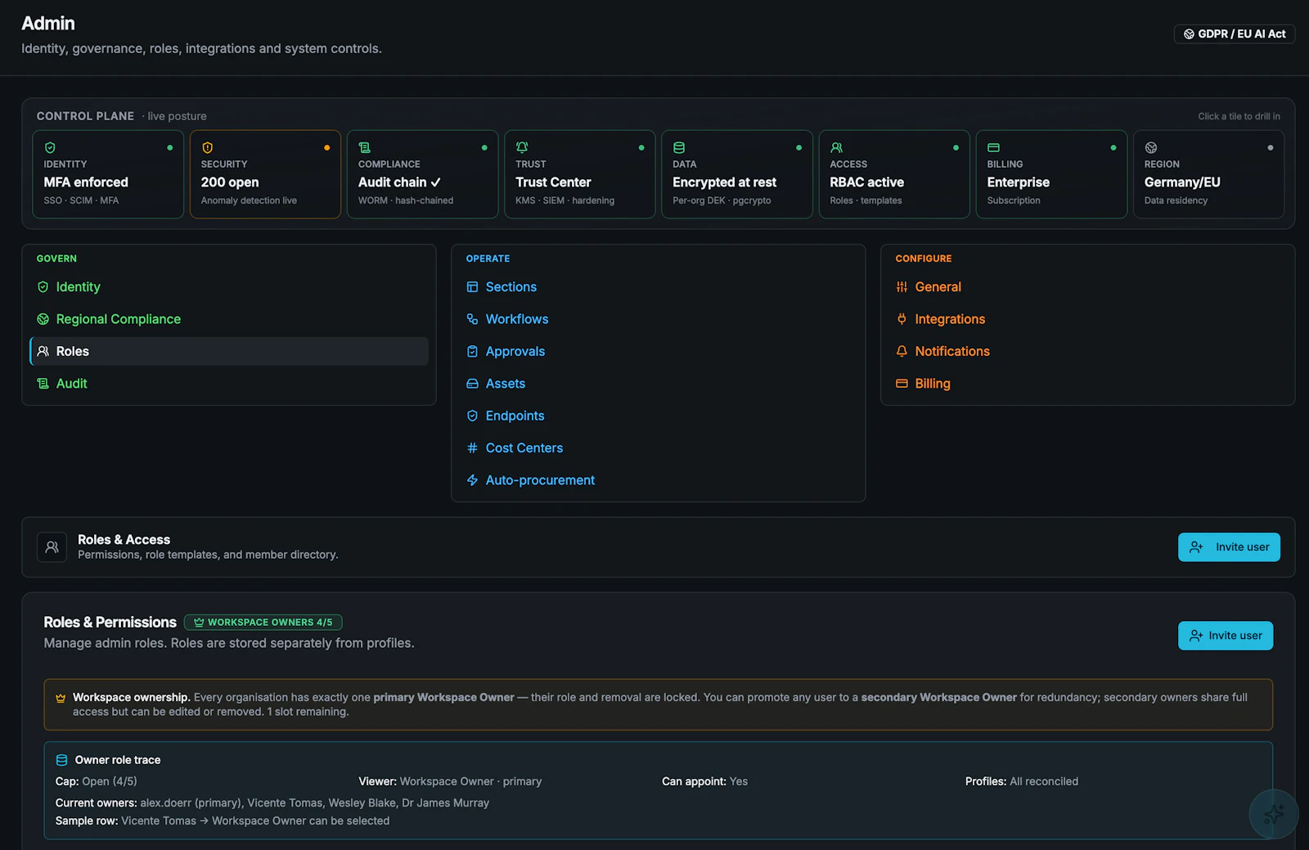
Task: Open the Trust Center tile
Action: click(579, 174)
